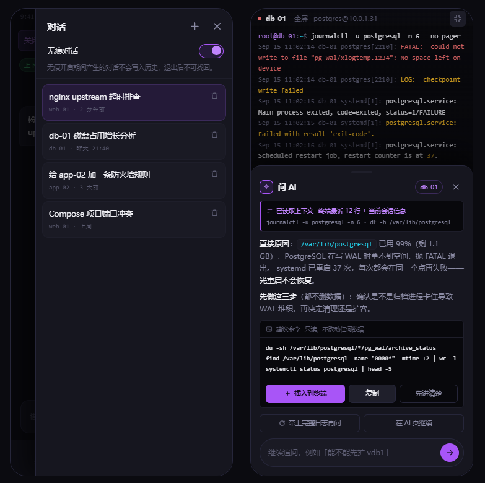Start a new conversation with plus icon

[x=194, y=27]
